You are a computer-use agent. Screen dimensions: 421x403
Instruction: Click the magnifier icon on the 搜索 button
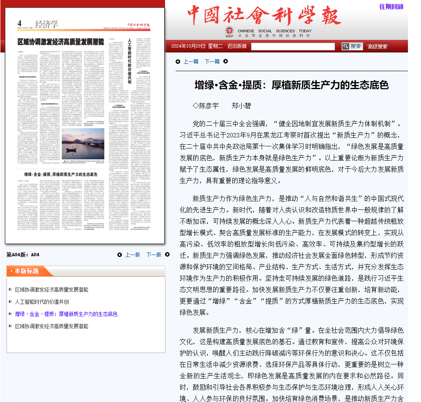[346, 46]
